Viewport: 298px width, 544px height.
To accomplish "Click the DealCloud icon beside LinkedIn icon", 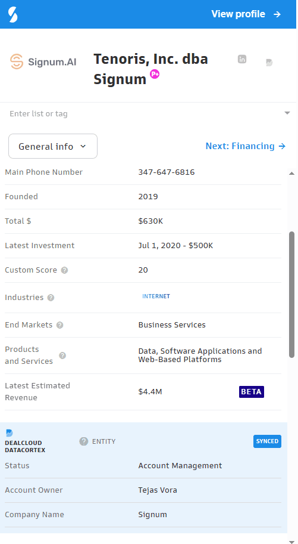I will (x=269, y=63).
